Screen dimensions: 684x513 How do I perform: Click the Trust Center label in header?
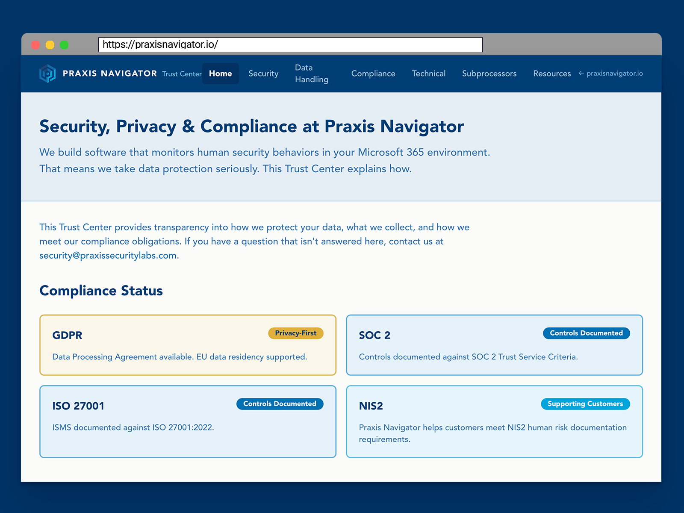coord(182,74)
